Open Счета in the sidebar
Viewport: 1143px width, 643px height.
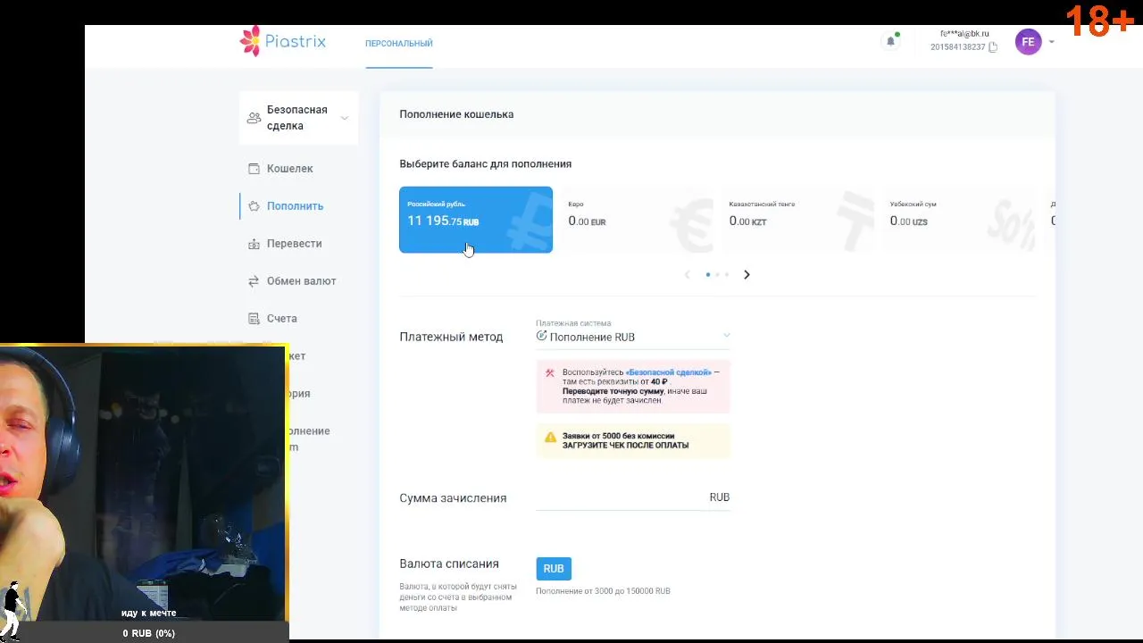point(281,319)
